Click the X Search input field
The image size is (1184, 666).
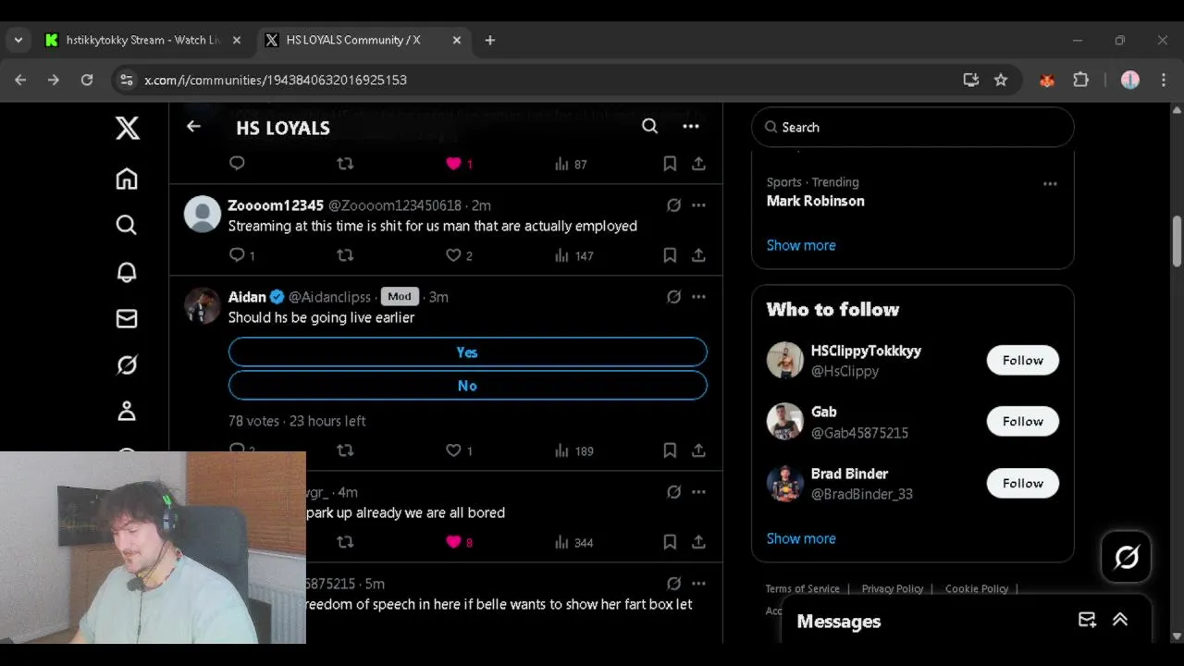(913, 127)
